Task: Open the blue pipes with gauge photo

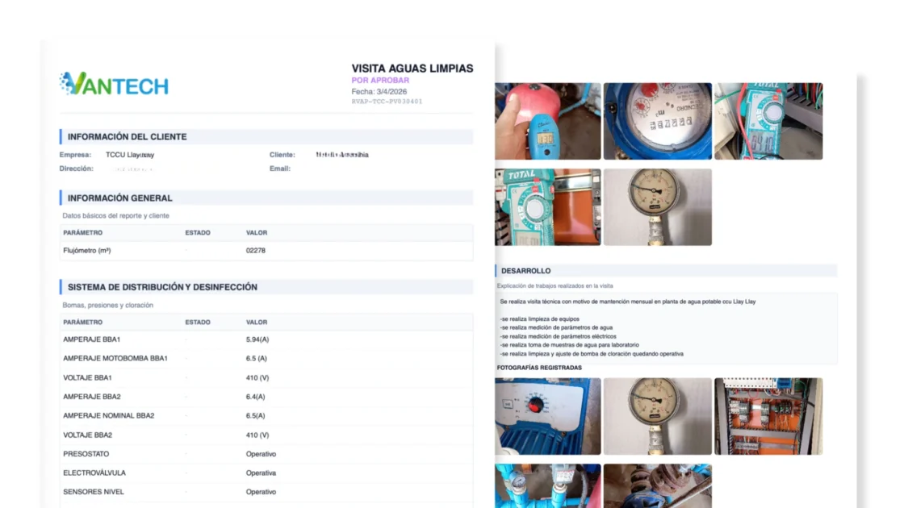Action: [x=547, y=485]
